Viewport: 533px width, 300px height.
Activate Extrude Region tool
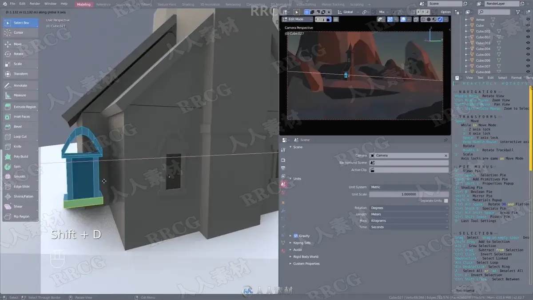tap(20, 107)
